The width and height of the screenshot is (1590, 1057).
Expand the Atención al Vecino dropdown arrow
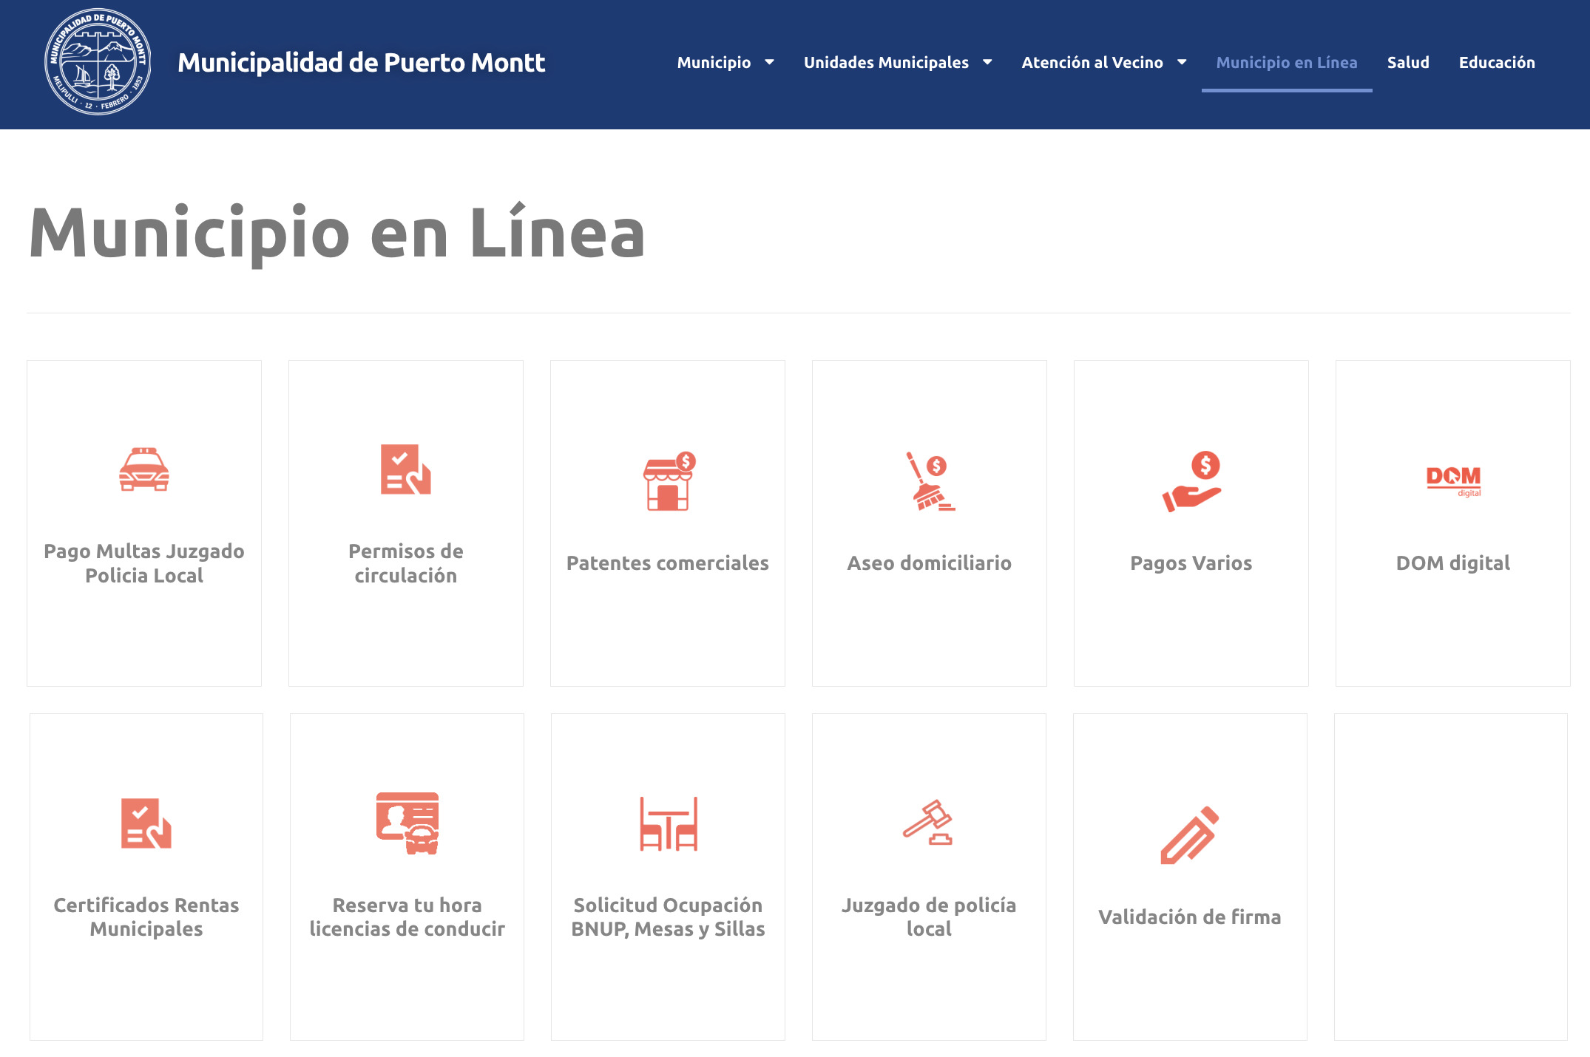[x=1182, y=63]
